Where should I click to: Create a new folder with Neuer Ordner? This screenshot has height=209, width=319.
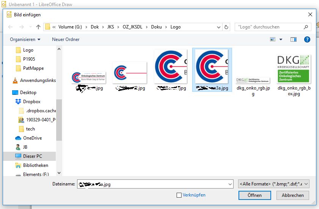(66, 39)
